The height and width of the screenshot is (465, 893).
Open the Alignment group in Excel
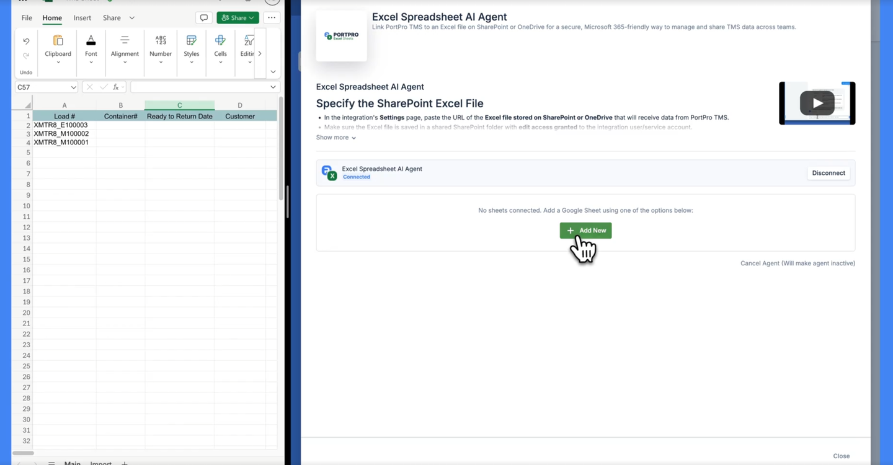tap(125, 49)
